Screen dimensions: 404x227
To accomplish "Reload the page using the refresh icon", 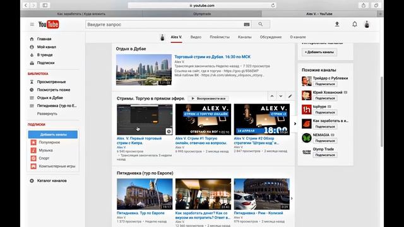I will click(273, 6).
